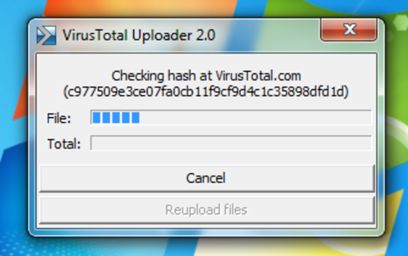Screen dimensions: 408x256
Task: Click the c977509e3ce07fa0cb11 hash string
Action: coord(206,92)
